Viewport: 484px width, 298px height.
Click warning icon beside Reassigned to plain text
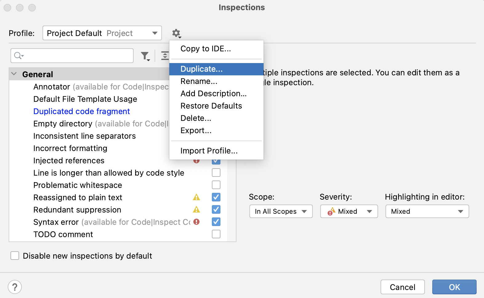point(196,197)
